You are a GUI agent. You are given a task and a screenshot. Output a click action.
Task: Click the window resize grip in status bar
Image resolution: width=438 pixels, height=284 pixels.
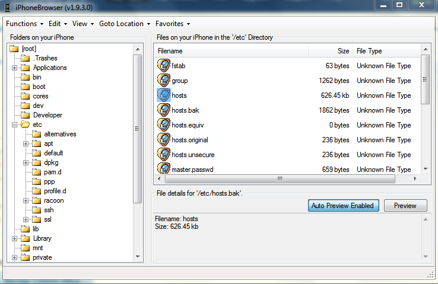(430, 275)
